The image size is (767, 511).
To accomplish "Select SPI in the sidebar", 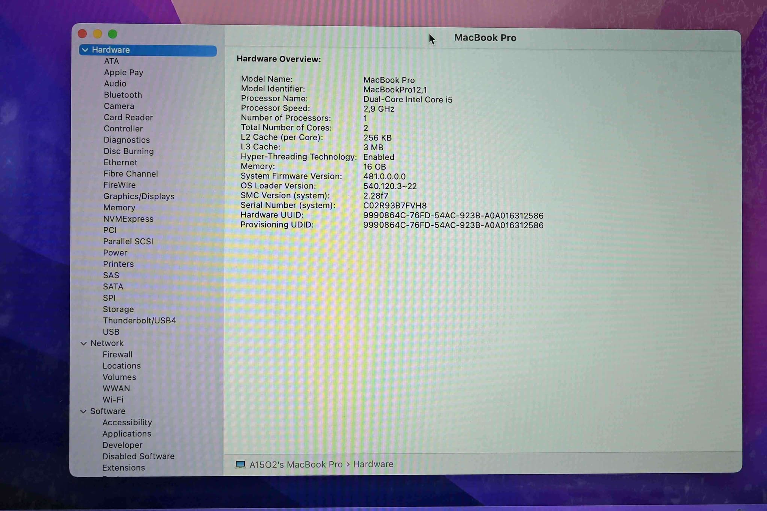I will (109, 298).
